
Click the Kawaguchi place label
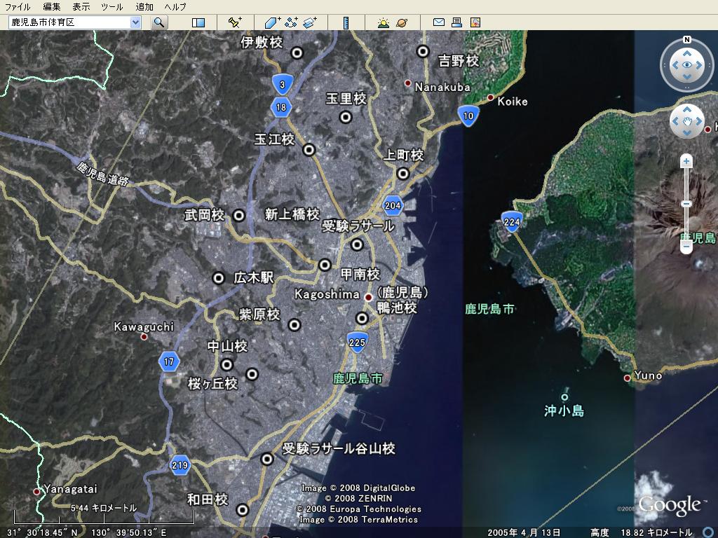click(x=144, y=326)
